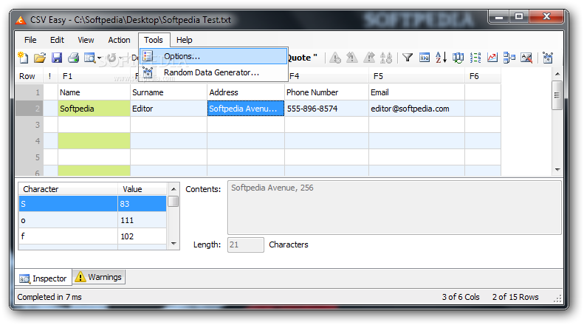Choose Options... from the Tools menu
584x325 pixels.
click(x=213, y=56)
